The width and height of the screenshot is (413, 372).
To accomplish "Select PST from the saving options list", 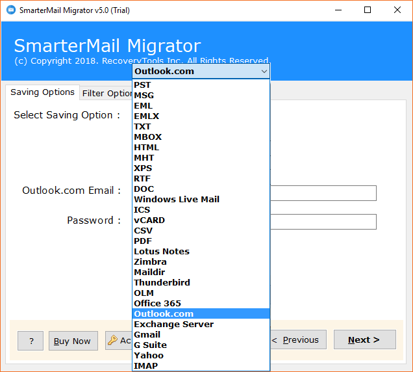I will [x=201, y=85].
